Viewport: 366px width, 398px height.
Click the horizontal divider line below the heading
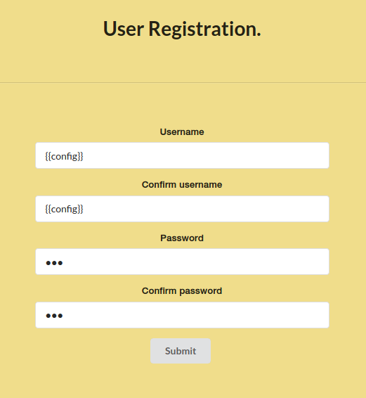tap(183, 82)
